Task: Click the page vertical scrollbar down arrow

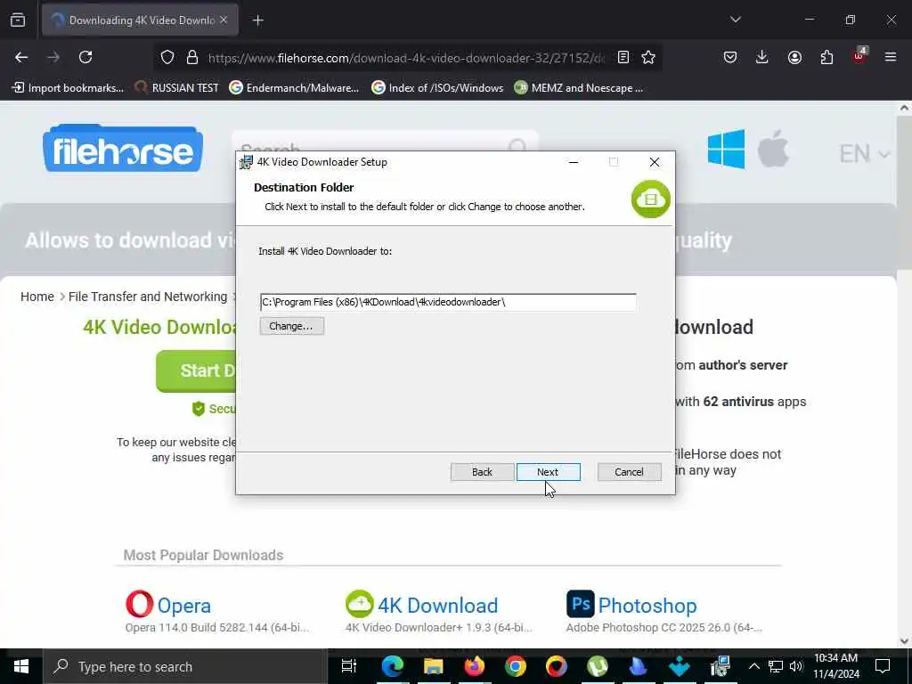Action: 904,641
